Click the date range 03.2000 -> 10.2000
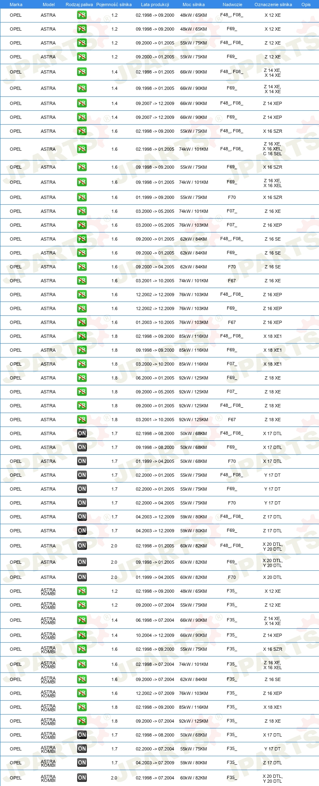Screen dimensions: 319x786 point(155,364)
